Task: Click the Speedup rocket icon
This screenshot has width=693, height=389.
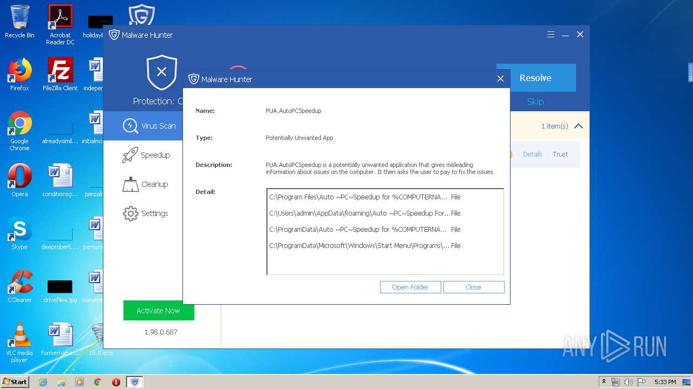Action: click(x=130, y=155)
